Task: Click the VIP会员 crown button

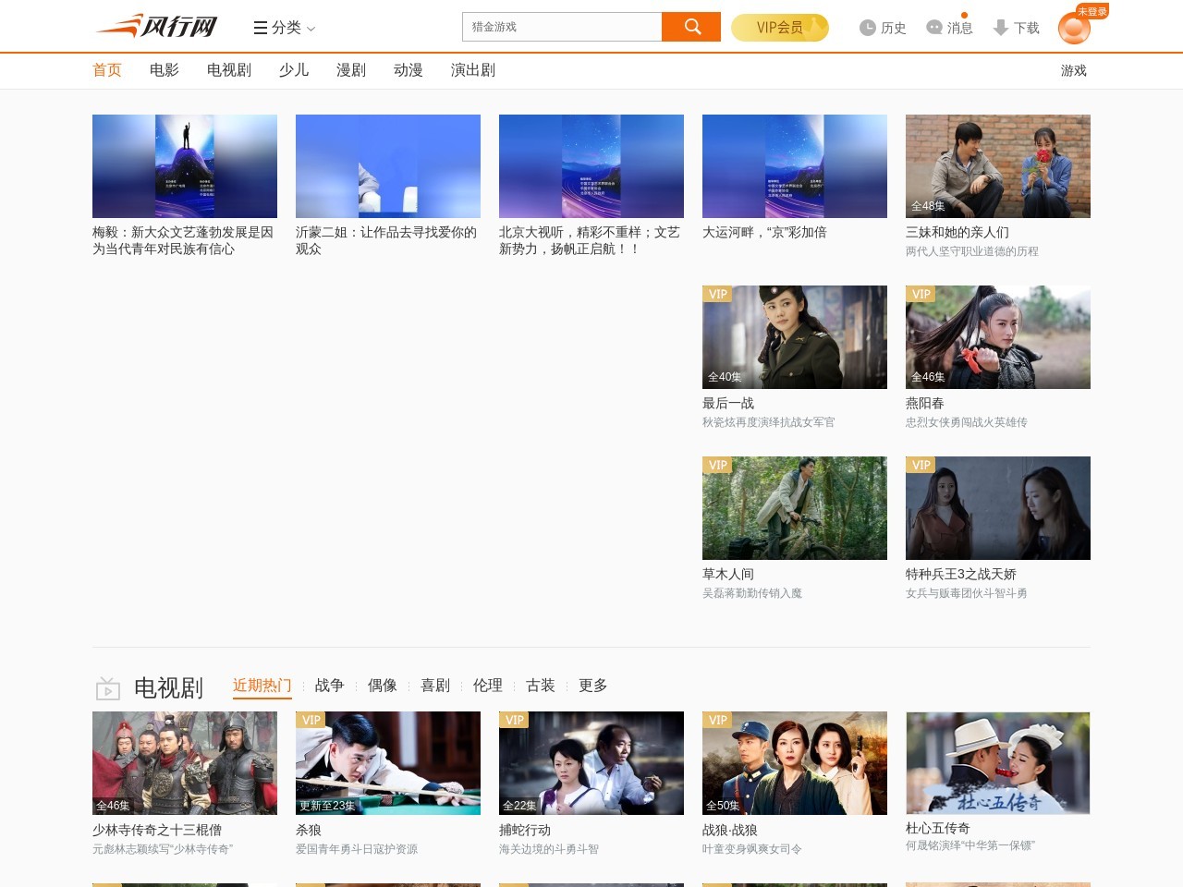Action: pos(779,28)
